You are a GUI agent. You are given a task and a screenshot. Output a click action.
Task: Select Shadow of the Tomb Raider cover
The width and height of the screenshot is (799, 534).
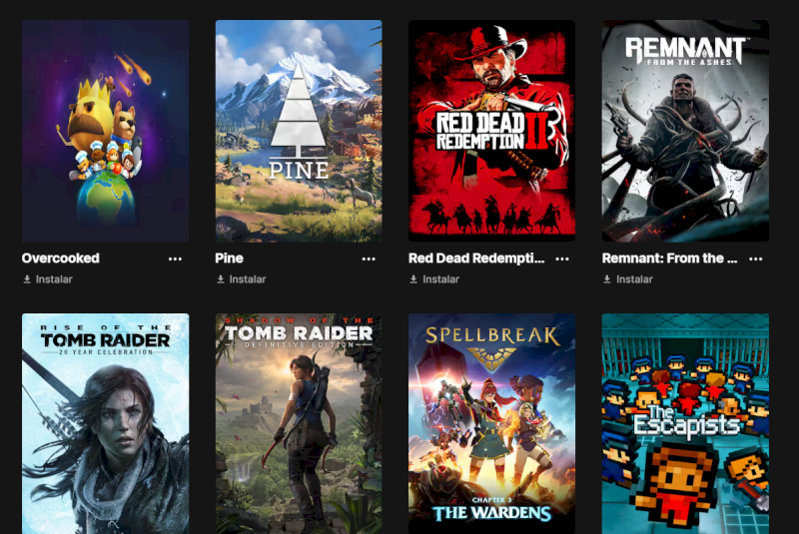click(299, 423)
